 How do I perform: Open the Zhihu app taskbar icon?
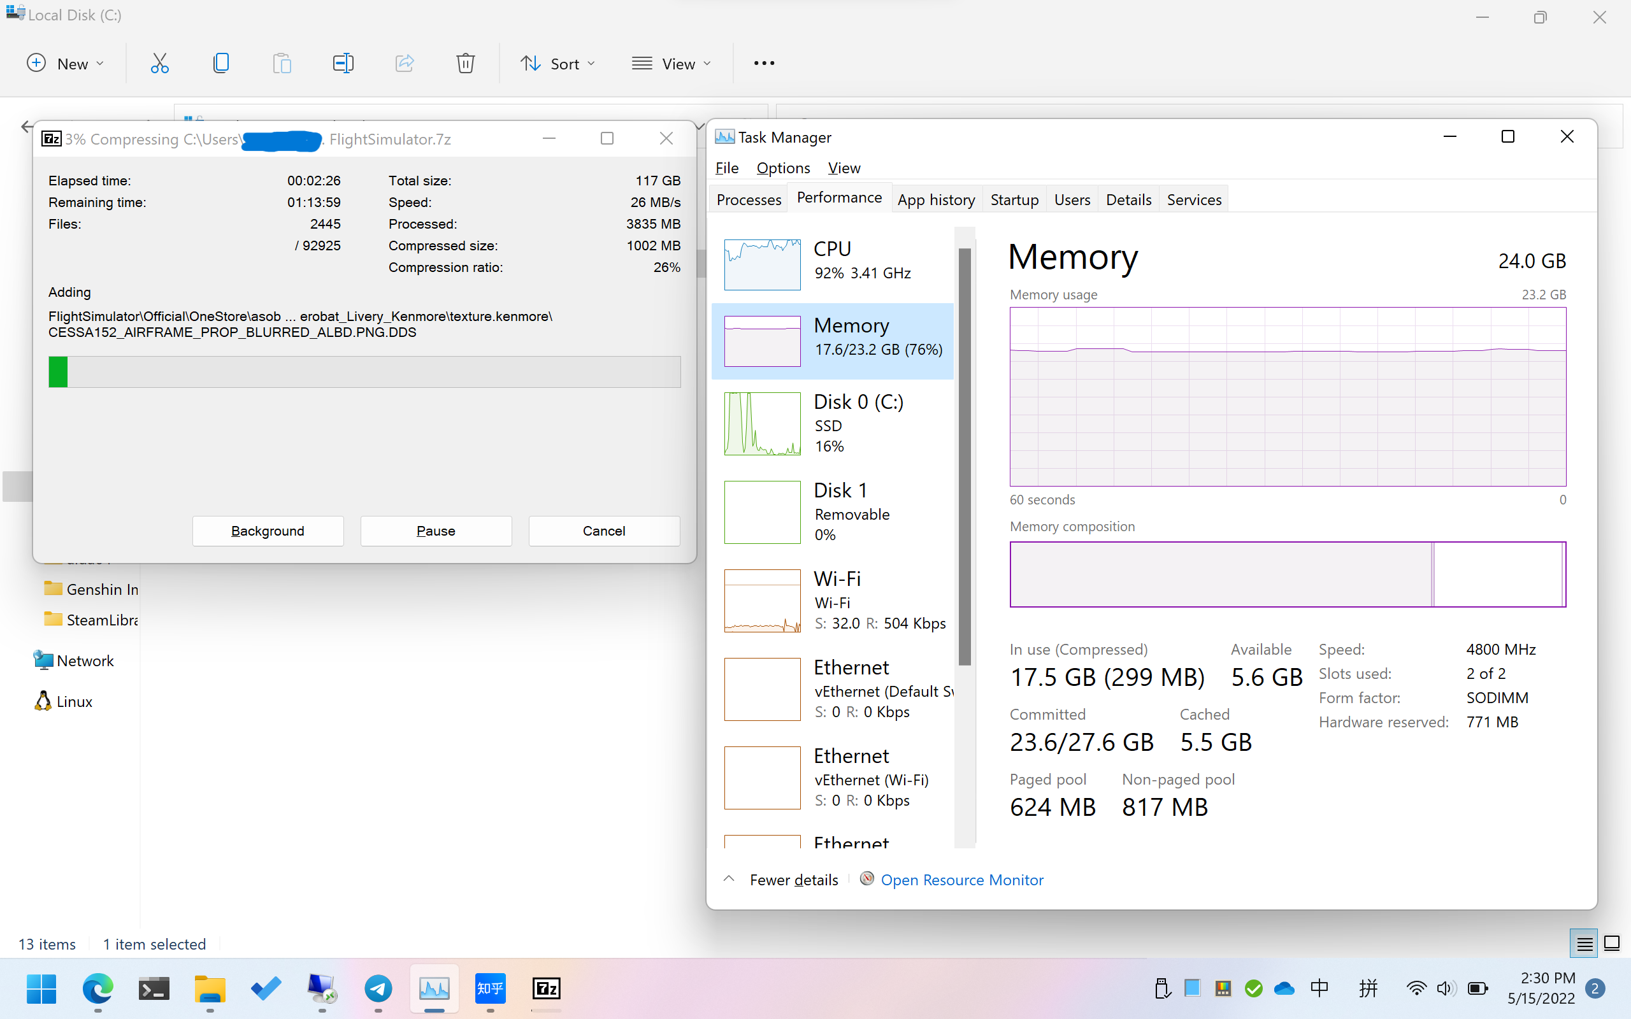tap(490, 988)
